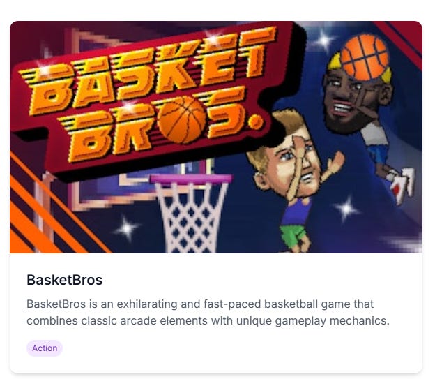The height and width of the screenshot is (379, 435).
Task: Click the basketball on the dunking player's head
Action: point(365,57)
